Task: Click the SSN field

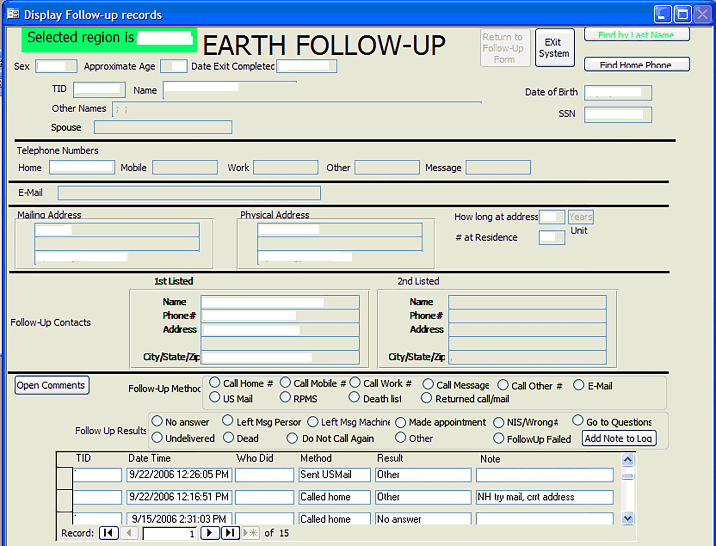Action: coord(618,115)
